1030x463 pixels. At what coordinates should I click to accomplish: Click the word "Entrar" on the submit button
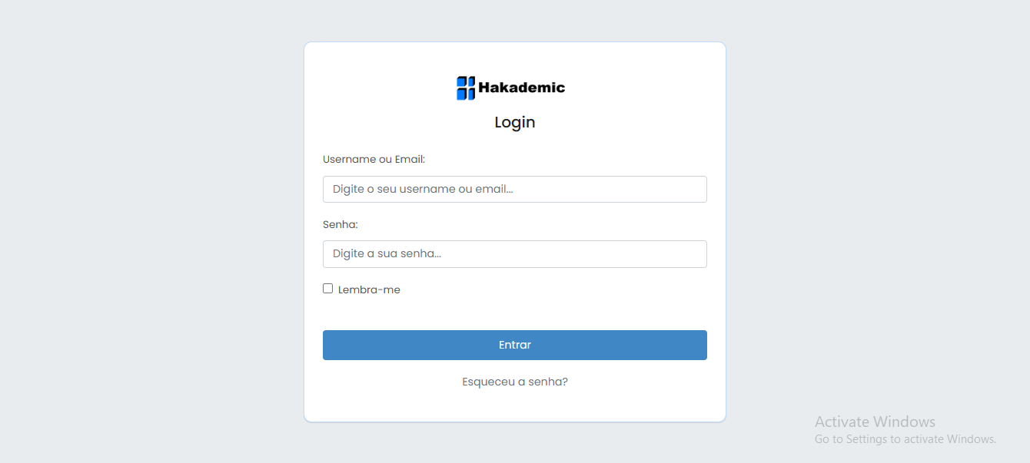(x=515, y=346)
